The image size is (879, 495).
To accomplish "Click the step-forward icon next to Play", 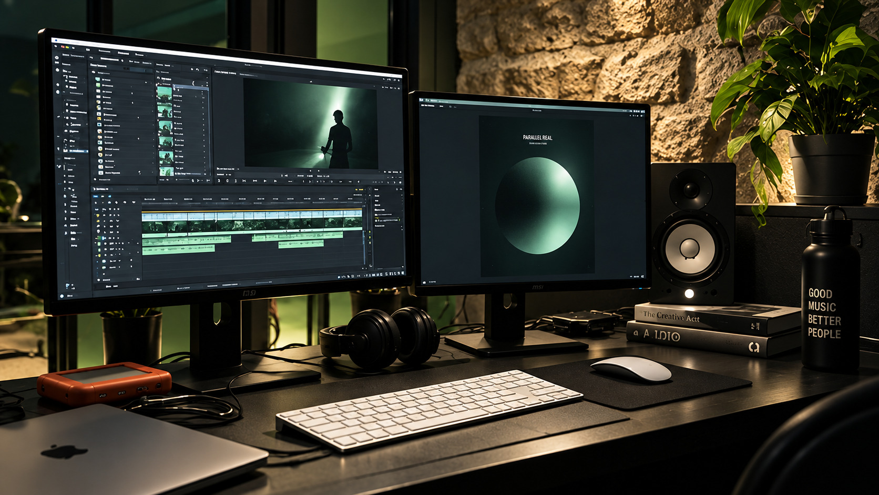I will tap(275, 181).
